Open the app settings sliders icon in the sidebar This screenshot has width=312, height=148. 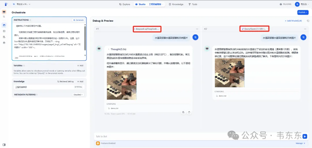coord(4,17)
